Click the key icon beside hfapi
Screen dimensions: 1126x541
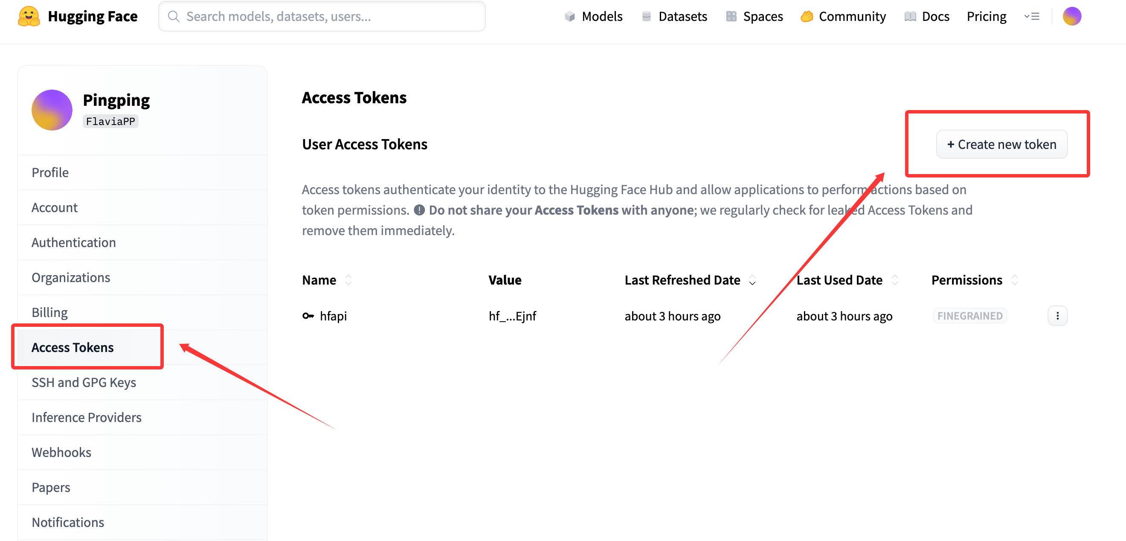point(308,316)
